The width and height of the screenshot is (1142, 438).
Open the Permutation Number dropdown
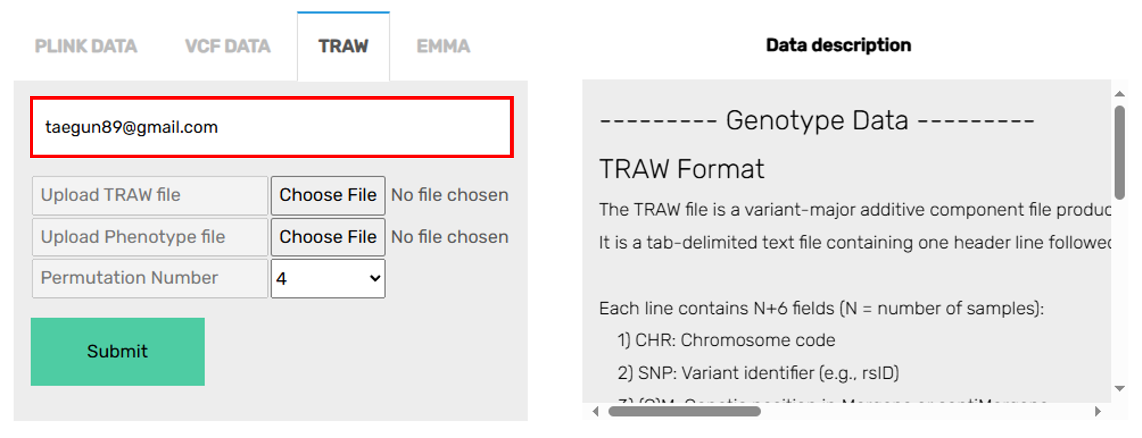tap(328, 278)
